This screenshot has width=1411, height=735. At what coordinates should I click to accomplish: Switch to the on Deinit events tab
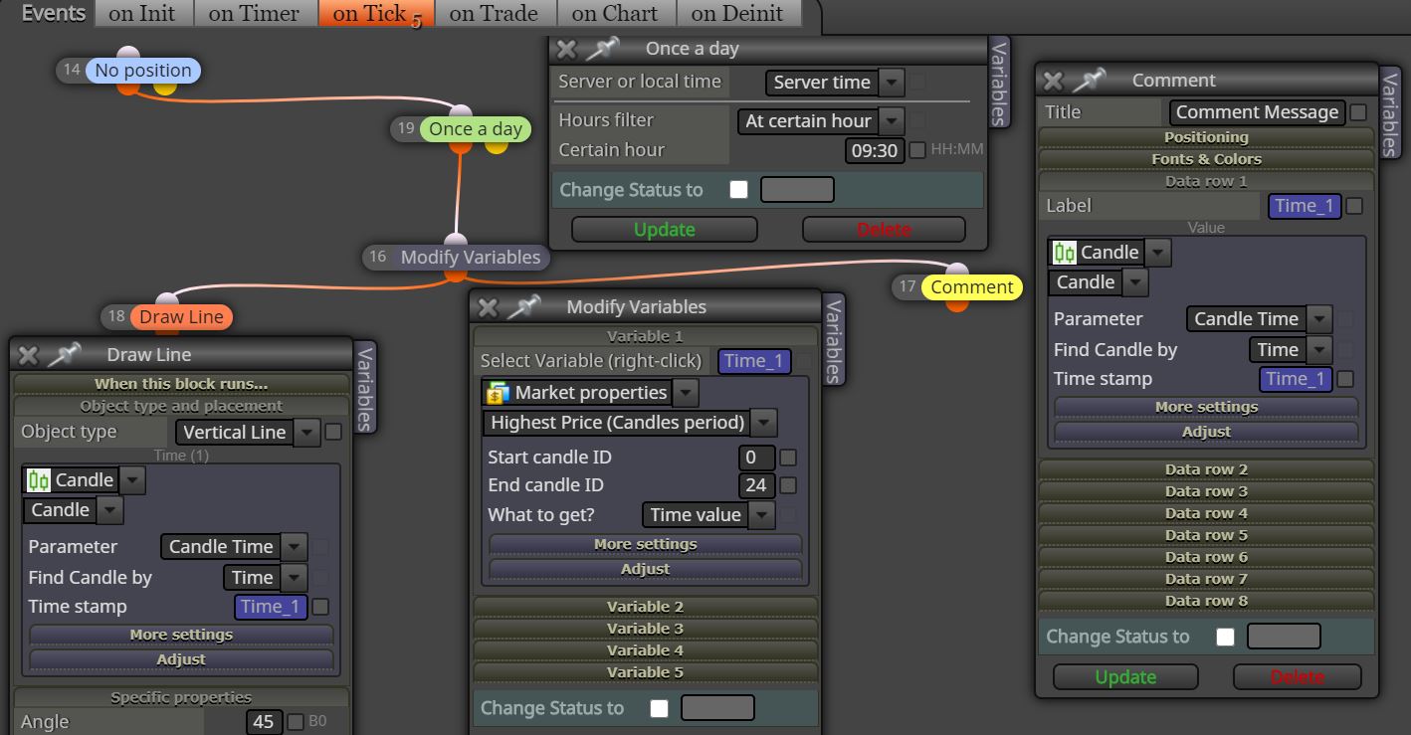point(738,13)
